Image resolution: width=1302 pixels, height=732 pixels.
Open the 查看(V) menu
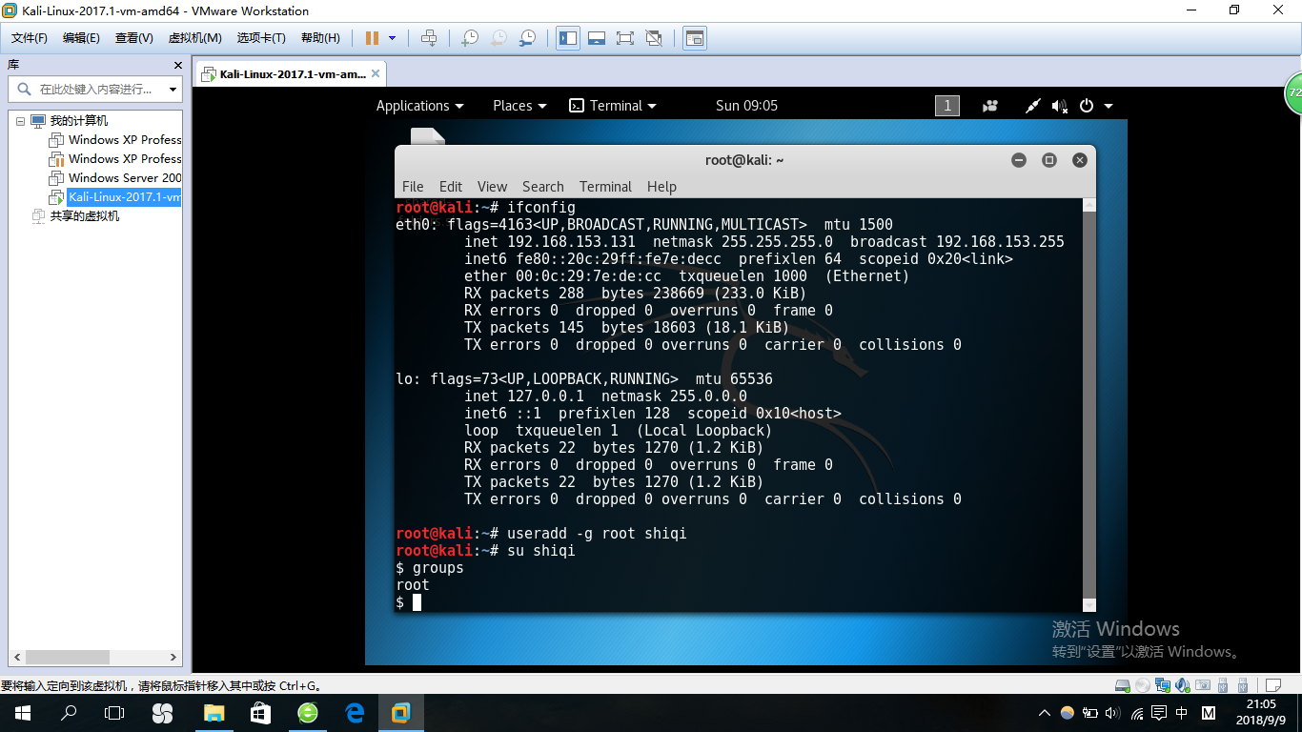pos(134,38)
